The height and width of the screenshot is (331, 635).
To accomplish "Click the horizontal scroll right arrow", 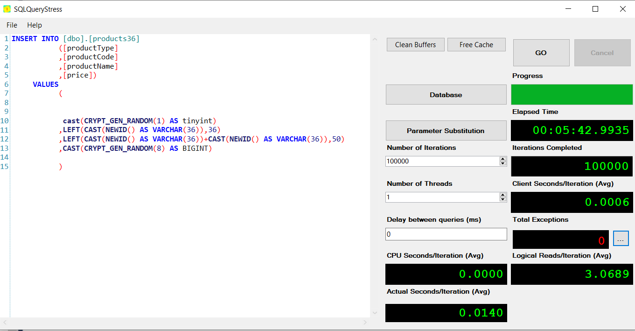I will pos(366,322).
